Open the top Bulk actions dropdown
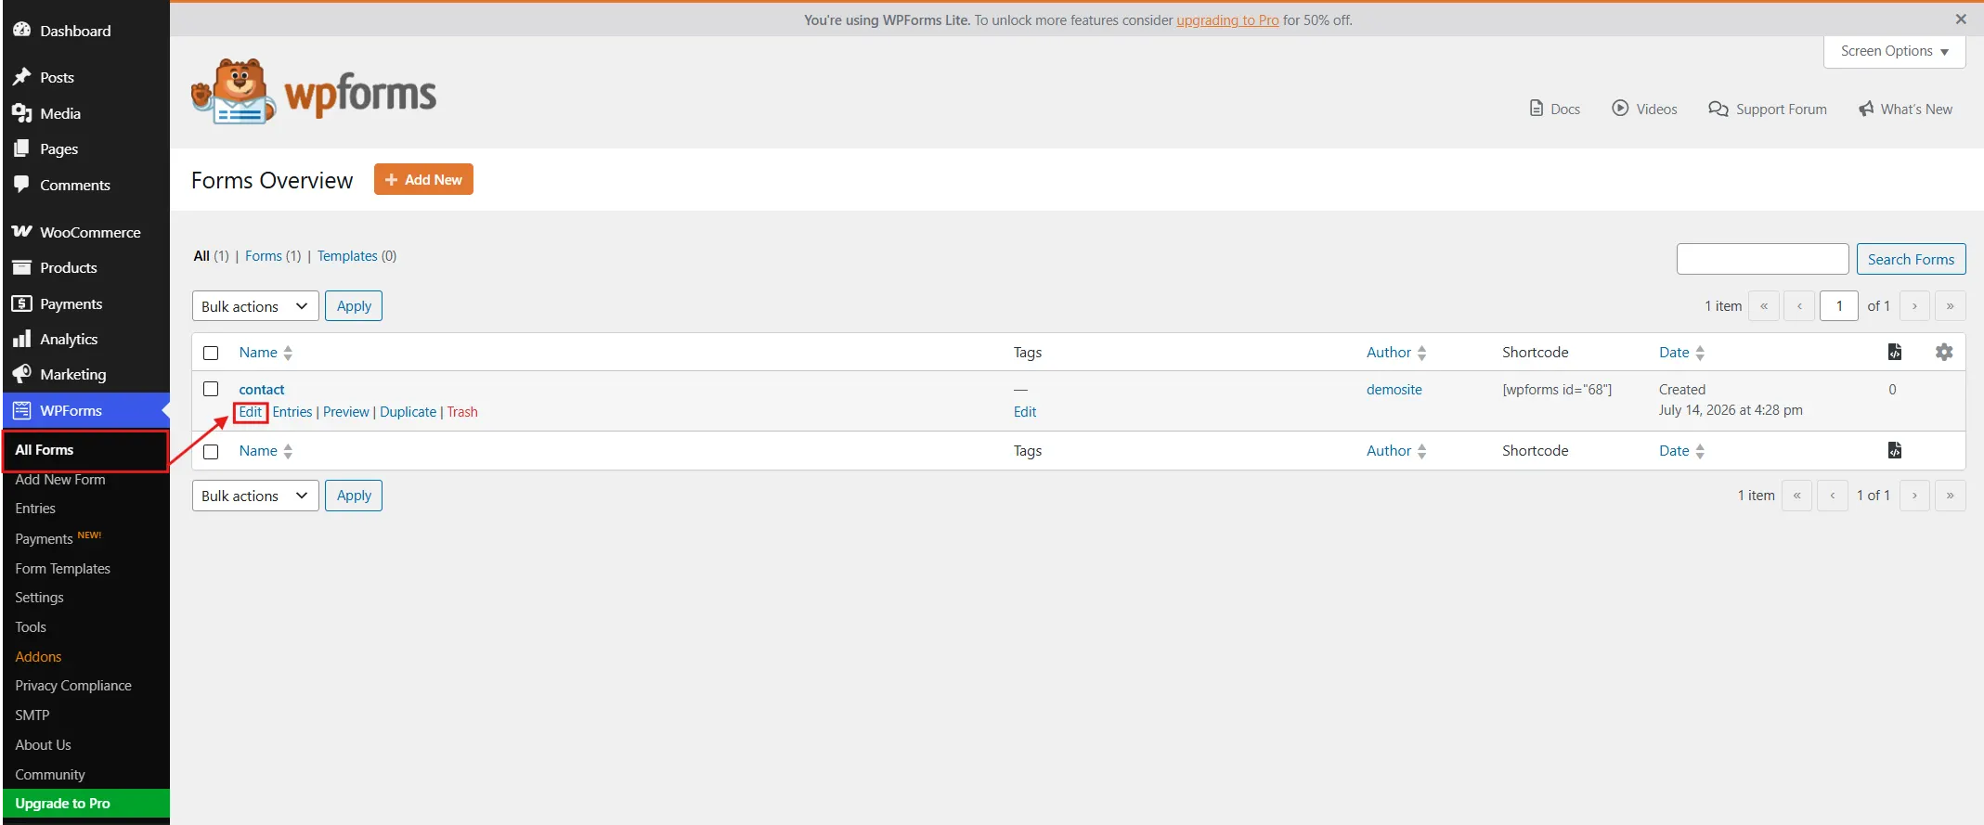 click(255, 306)
